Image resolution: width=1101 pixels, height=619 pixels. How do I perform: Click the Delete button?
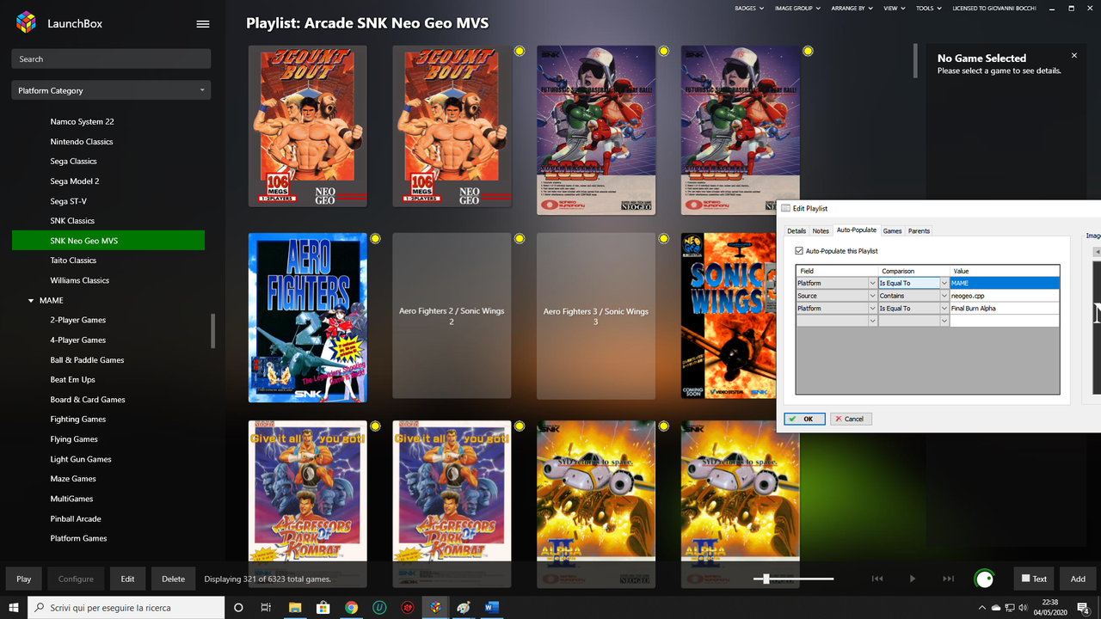point(173,579)
